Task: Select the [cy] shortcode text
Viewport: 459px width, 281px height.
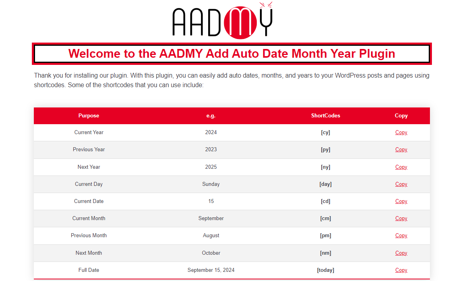Action: tap(325, 133)
